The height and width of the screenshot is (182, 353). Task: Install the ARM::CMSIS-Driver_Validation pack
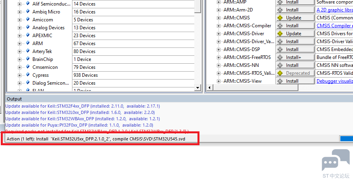295,42
